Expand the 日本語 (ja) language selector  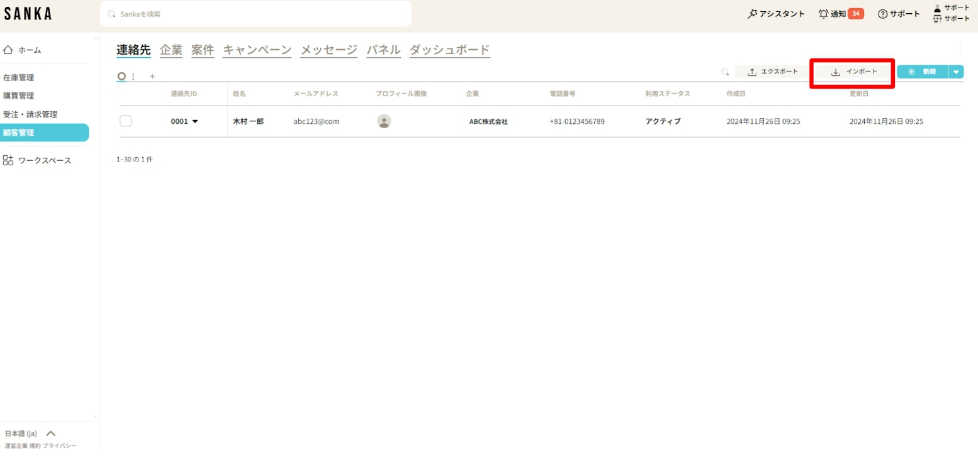tap(30, 434)
